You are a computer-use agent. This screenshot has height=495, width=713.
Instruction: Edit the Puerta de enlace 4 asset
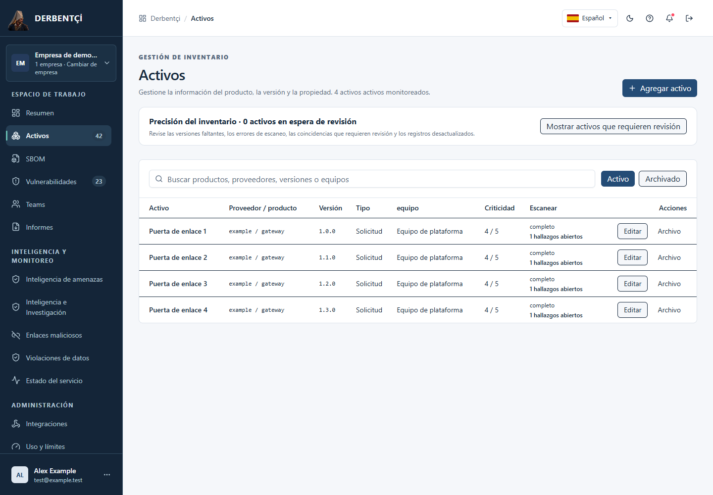click(632, 310)
